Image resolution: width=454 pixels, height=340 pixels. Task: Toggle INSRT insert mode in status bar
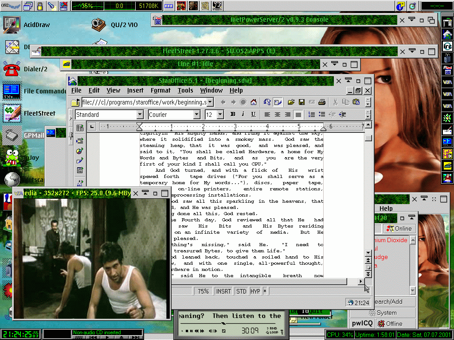tap(223, 291)
